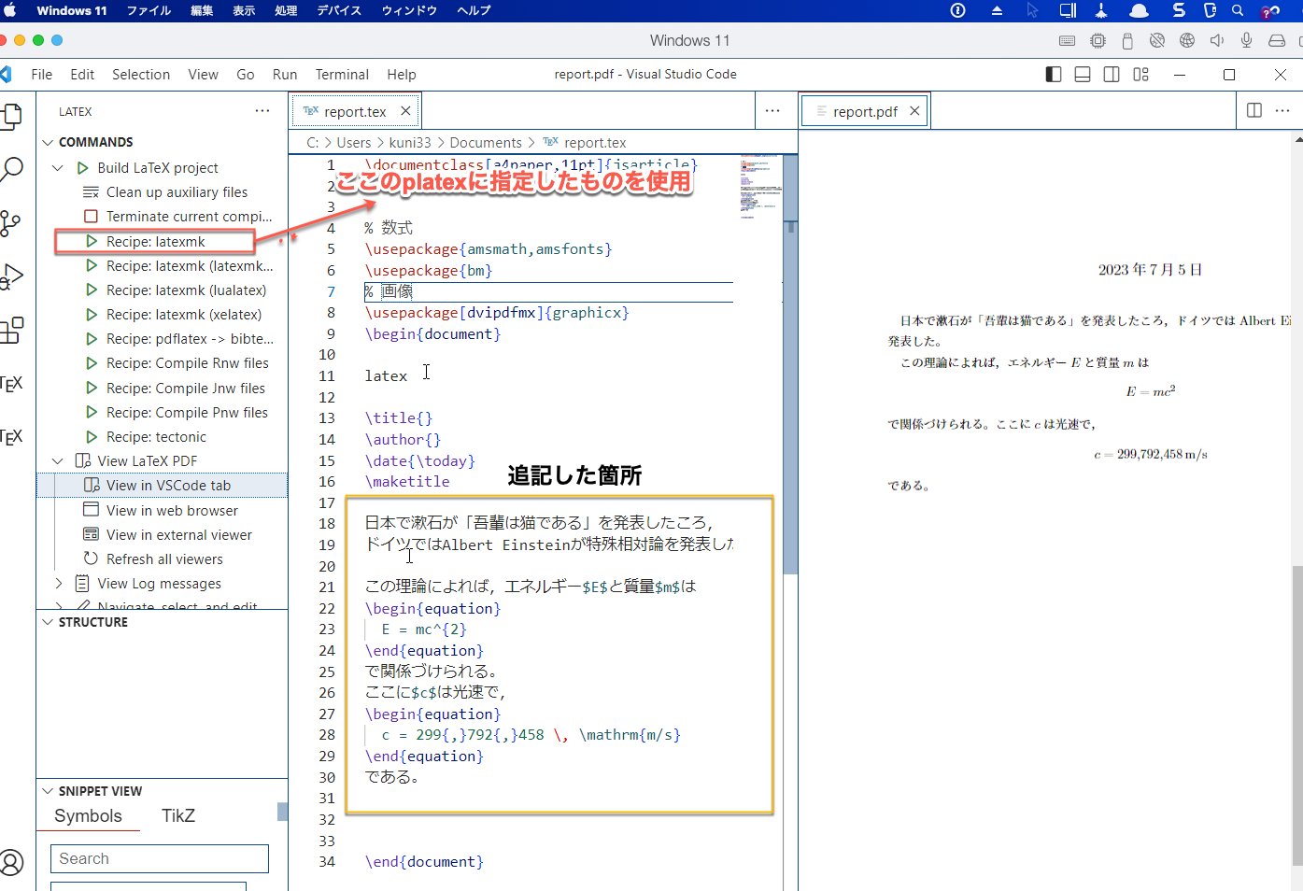Viewport: 1303px width, 891px height.
Task: Open the ファイル menu in macOS bar
Action: (149, 10)
